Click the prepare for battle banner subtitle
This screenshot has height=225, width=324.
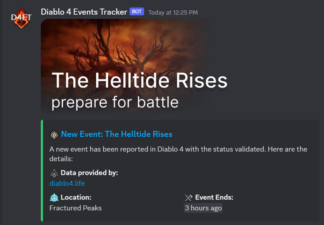click(x=115, y=102)
